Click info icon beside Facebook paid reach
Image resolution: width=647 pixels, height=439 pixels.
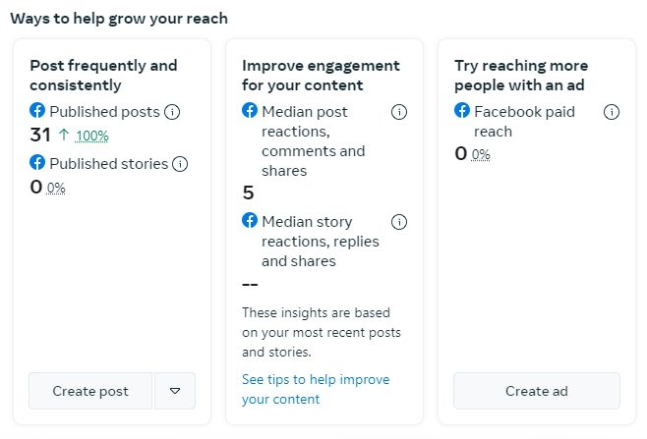click(612, 112)
